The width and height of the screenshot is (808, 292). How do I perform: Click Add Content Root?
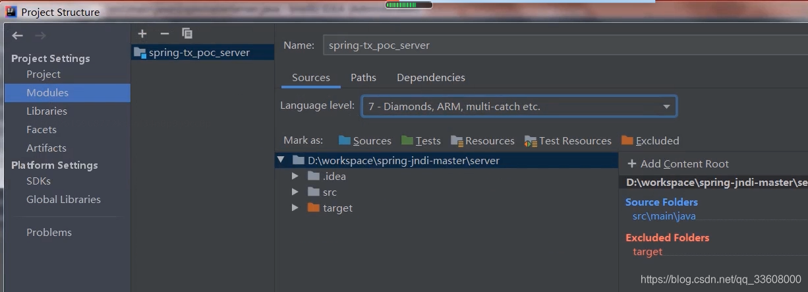tap(678, 164)
